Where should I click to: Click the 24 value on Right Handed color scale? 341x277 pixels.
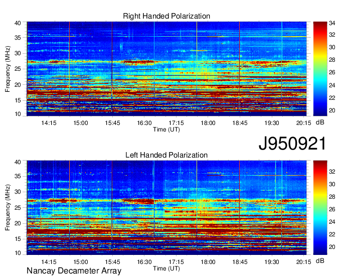coord(332,85)
